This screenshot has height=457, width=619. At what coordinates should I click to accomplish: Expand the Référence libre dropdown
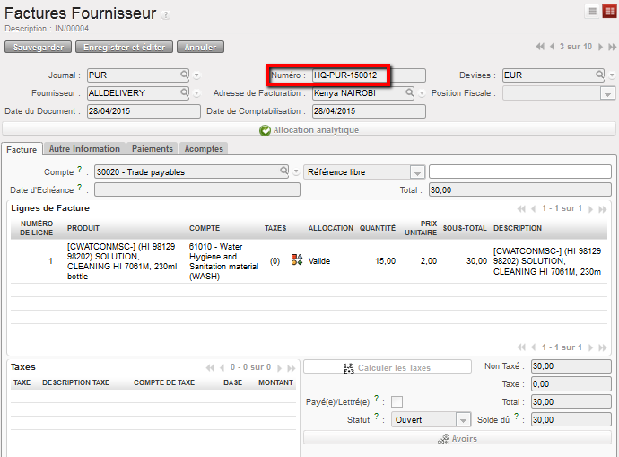(x=417, y=171)
